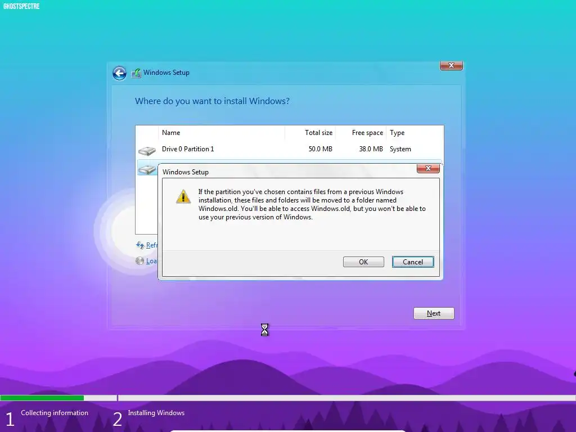
Task: Click the Windows.old warning message text
Action: [312, 204]
